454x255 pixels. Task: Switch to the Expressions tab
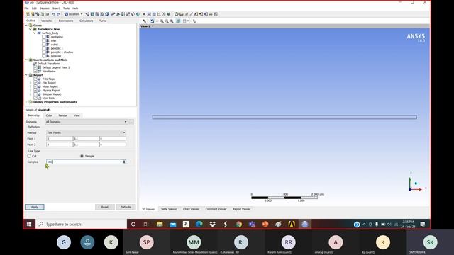click(x=66, y=21)
